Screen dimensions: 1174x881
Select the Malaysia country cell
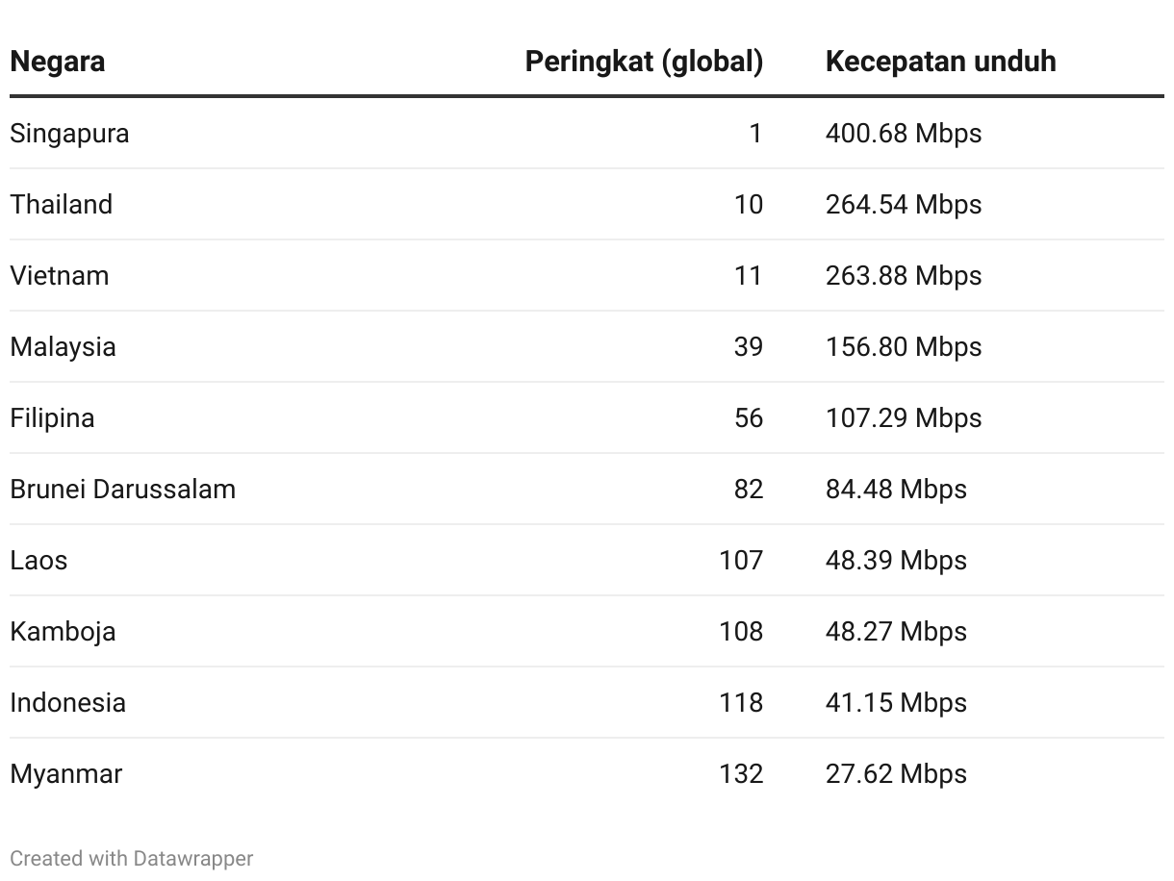pyautogui.click(x=63, y=346)
